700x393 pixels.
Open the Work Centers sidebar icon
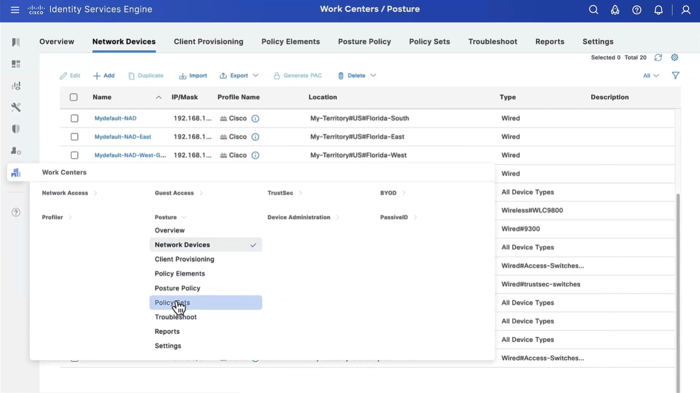pos(16,173)
